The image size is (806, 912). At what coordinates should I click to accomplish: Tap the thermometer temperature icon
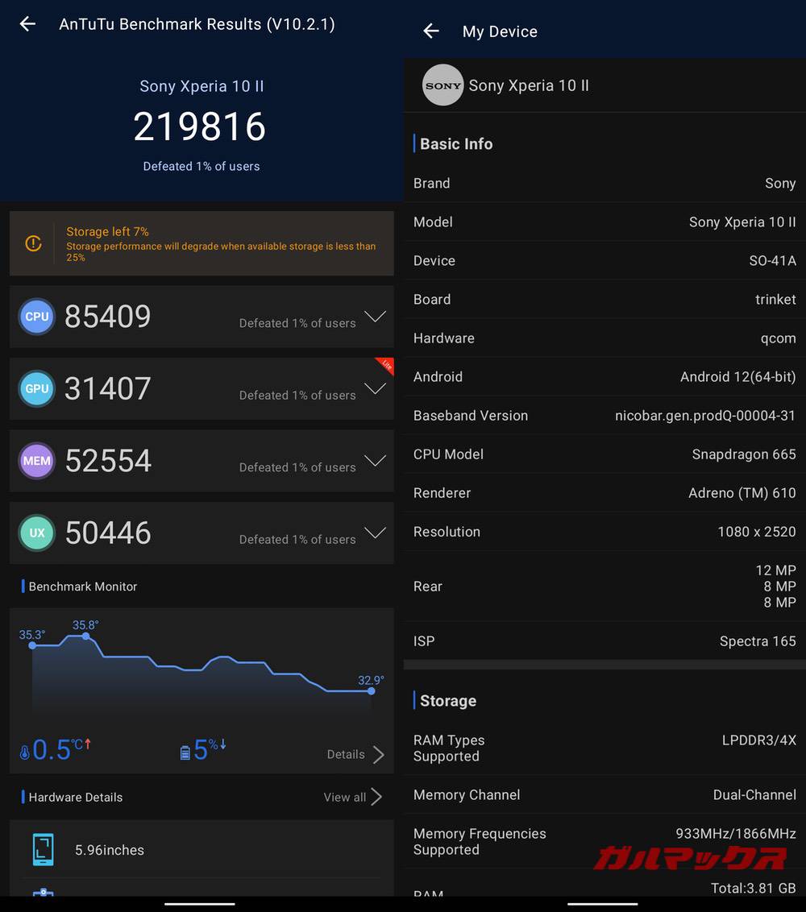(25, 752)
